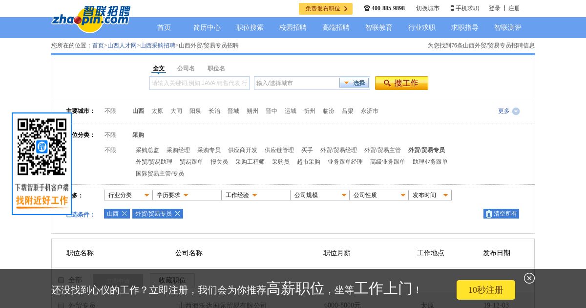Viewport: 586px width, 308px height.
Task: Tick the 全部 select-all checkbox
Action: point(61,280)
